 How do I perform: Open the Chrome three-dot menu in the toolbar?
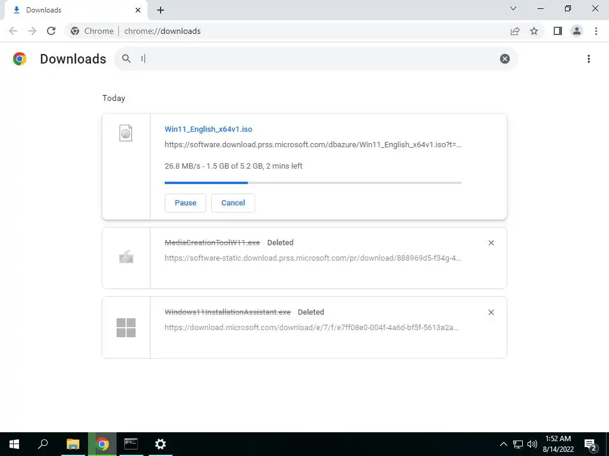pyautogui.click(x=596, y=31)
